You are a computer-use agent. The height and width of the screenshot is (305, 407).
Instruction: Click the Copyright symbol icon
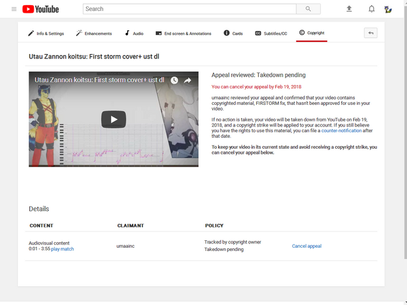[302, 32]
